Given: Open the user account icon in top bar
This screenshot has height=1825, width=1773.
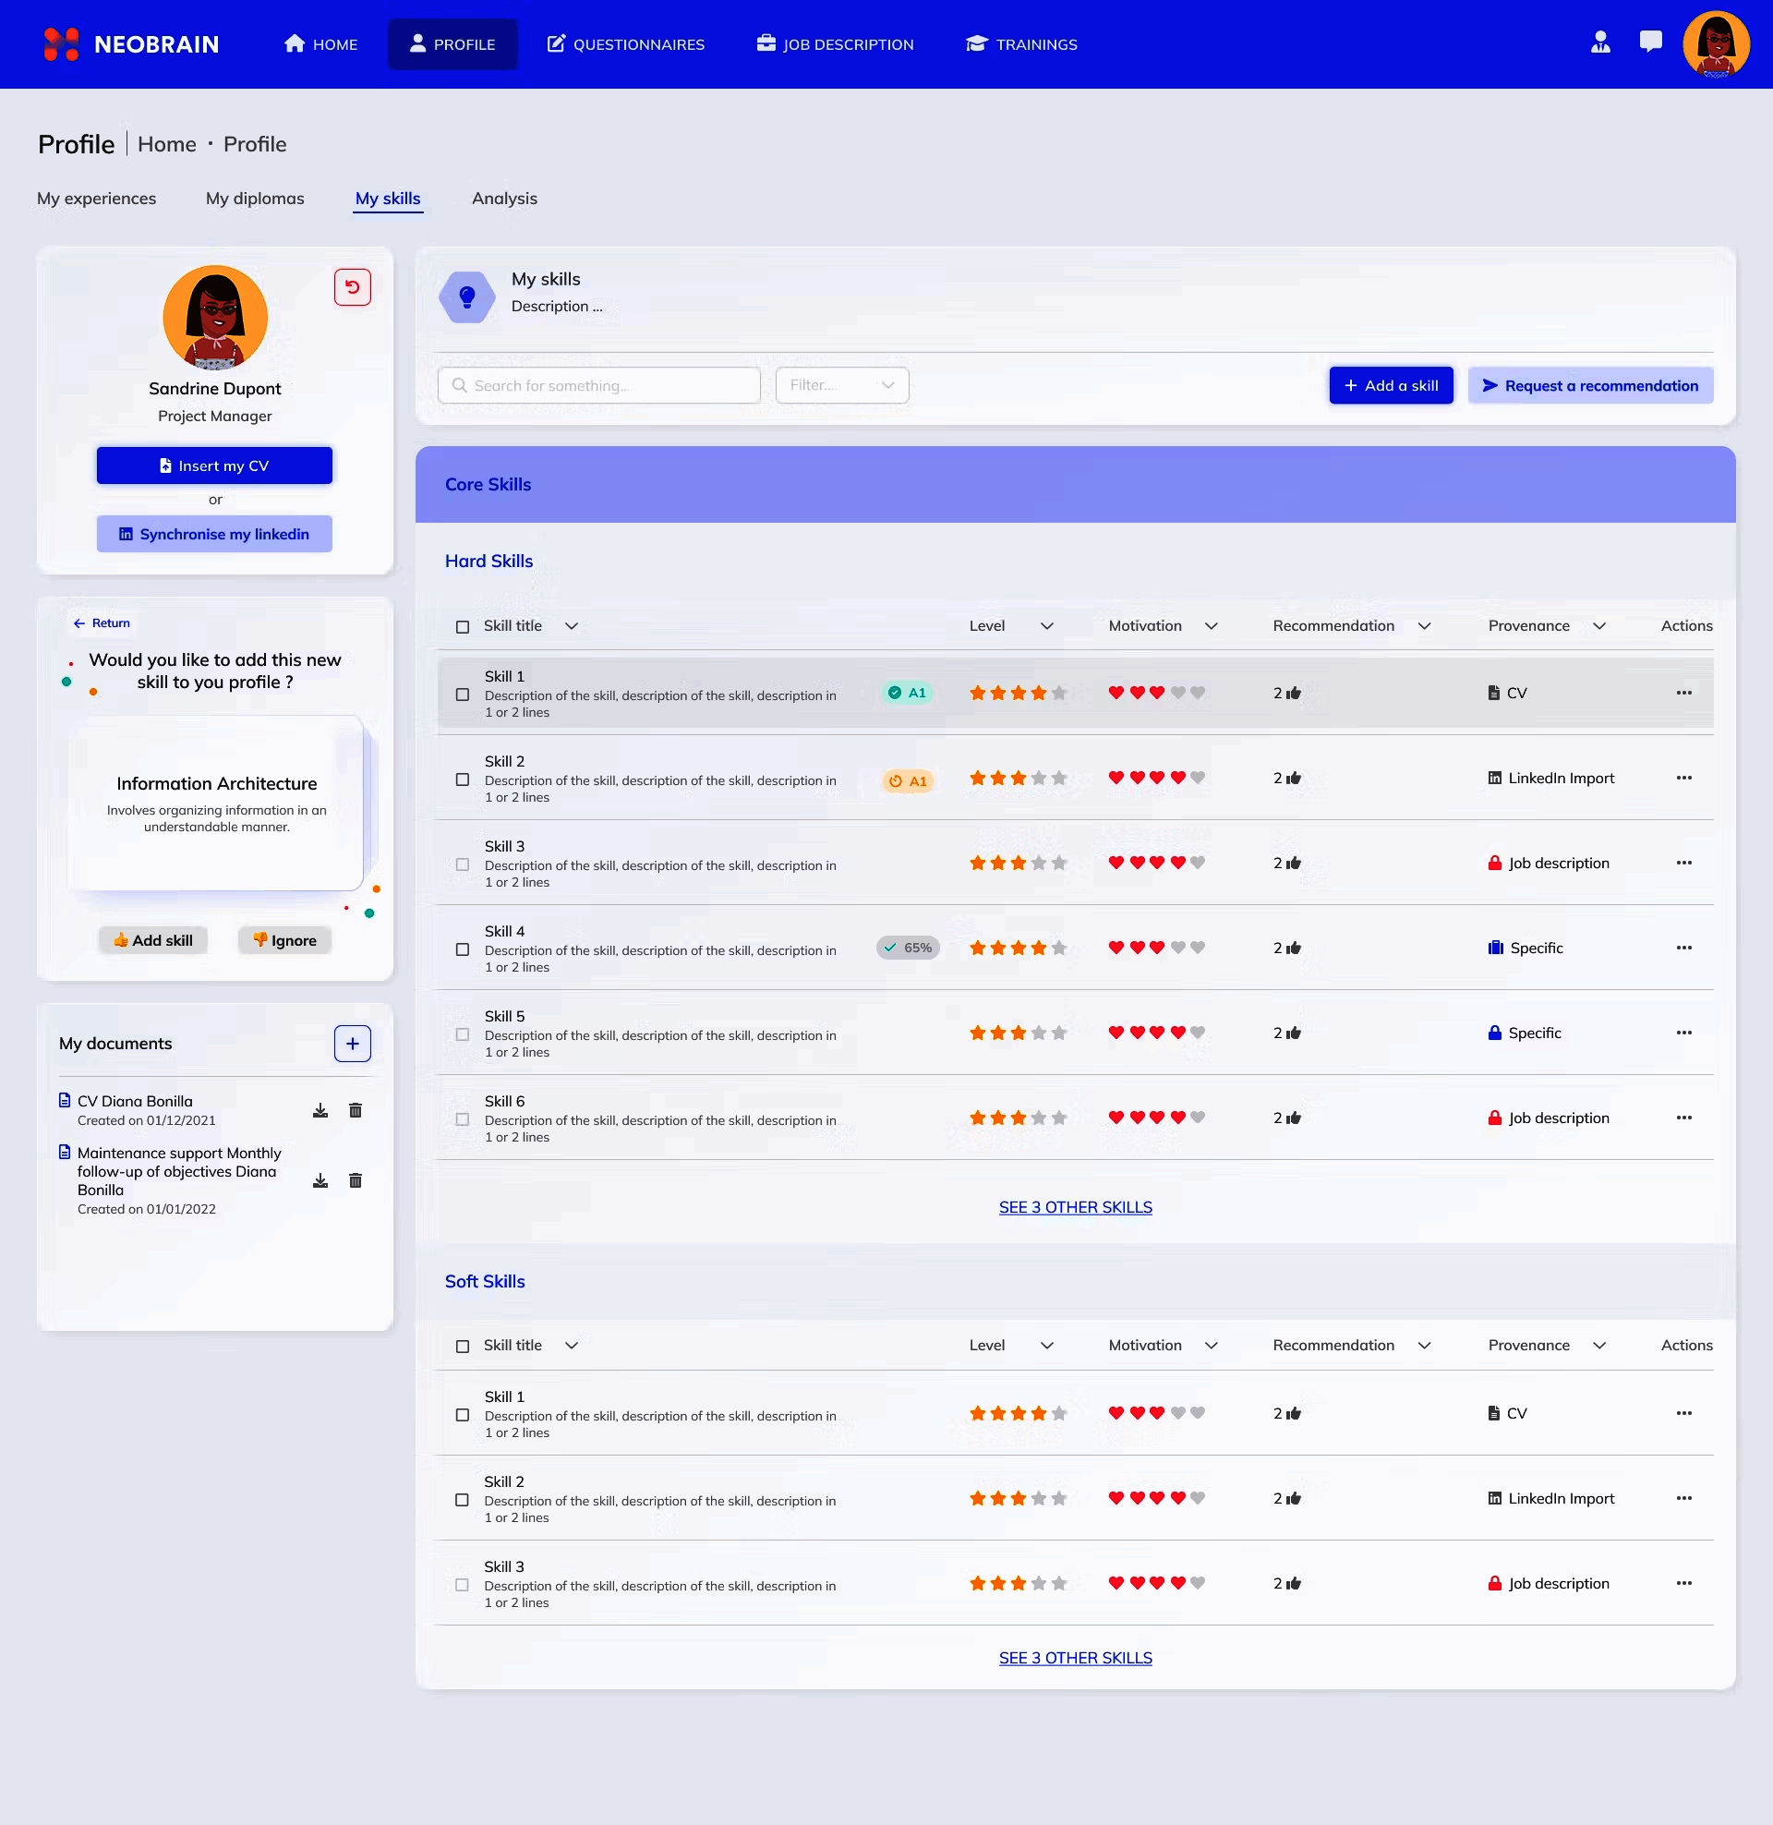Looking at the screenshot, I should pyautogui.click(x=1599, y=42).
